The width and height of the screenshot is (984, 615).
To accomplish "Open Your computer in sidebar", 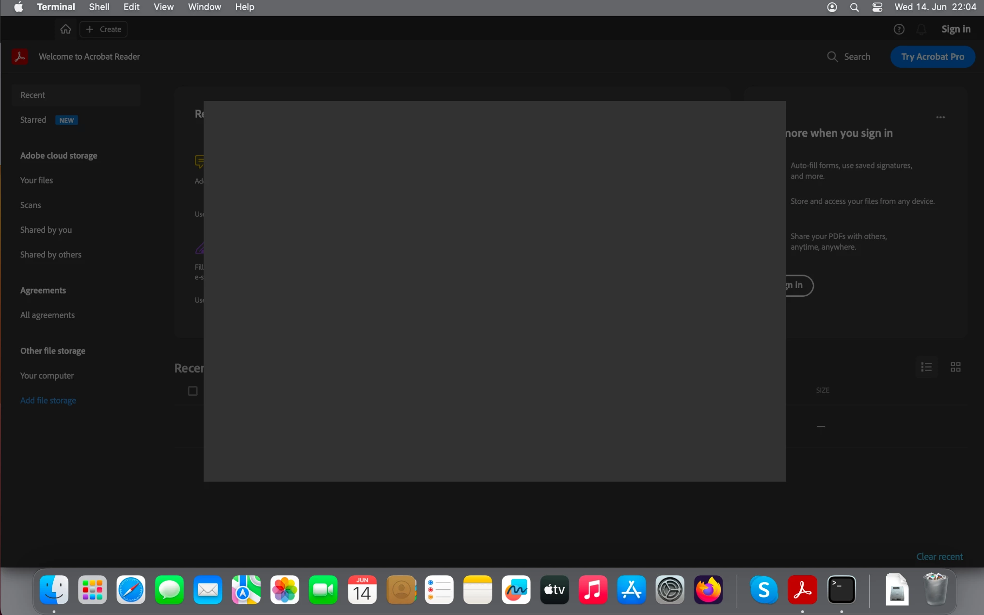I will point(47,375).
